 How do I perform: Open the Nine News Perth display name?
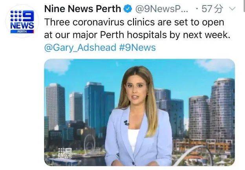tap(83, 9)
